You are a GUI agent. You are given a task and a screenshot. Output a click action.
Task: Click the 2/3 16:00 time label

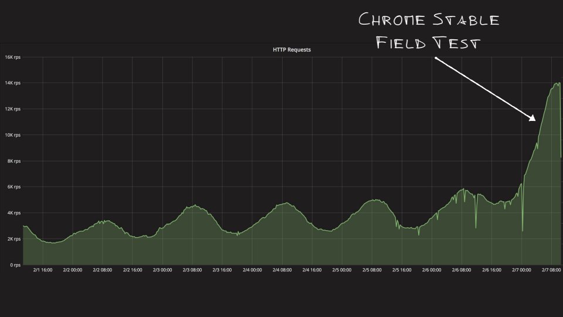(x=222, y=270)
